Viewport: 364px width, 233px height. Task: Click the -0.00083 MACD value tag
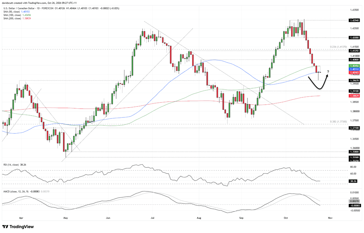(354, 206)
